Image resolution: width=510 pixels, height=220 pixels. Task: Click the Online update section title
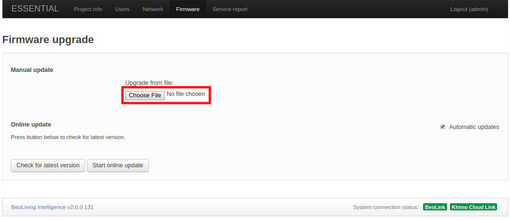pyautogui.click(x=31, y=125)
